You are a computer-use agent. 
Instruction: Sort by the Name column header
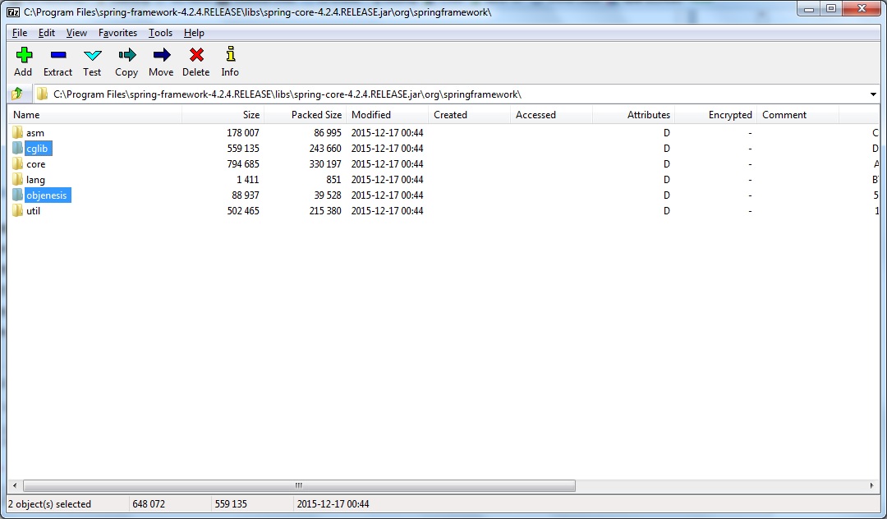coord(95,115)
